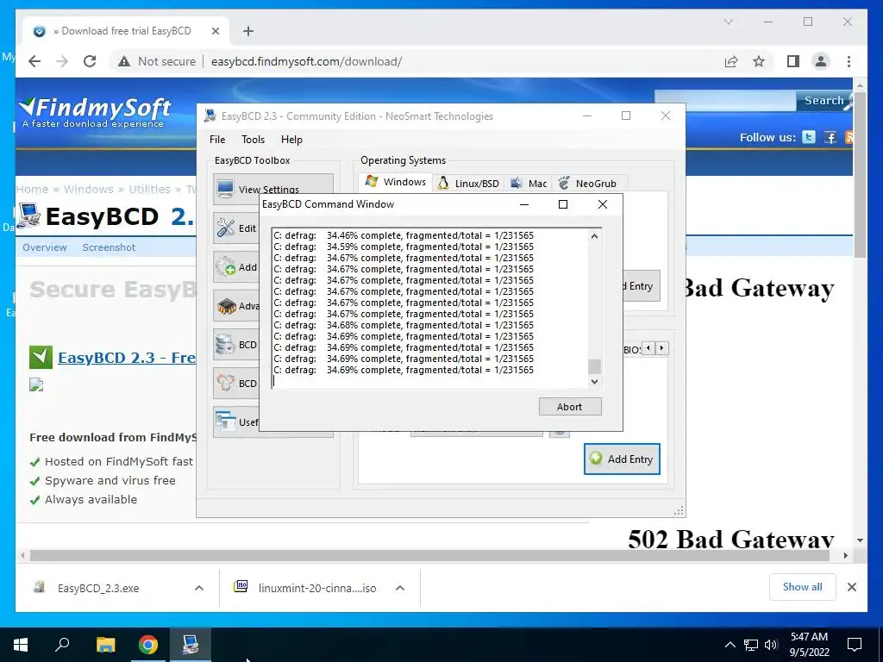Click the BCD Backup/Repair database icon

[226, 345]
